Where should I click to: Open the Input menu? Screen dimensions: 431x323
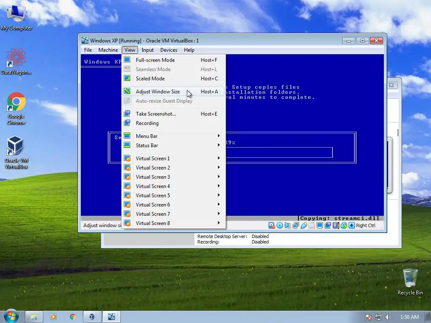(x=148, y=50)
